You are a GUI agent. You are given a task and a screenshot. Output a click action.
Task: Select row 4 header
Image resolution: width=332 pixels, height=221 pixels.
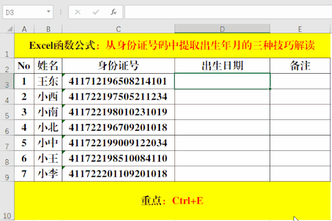(x=7, y=96)
